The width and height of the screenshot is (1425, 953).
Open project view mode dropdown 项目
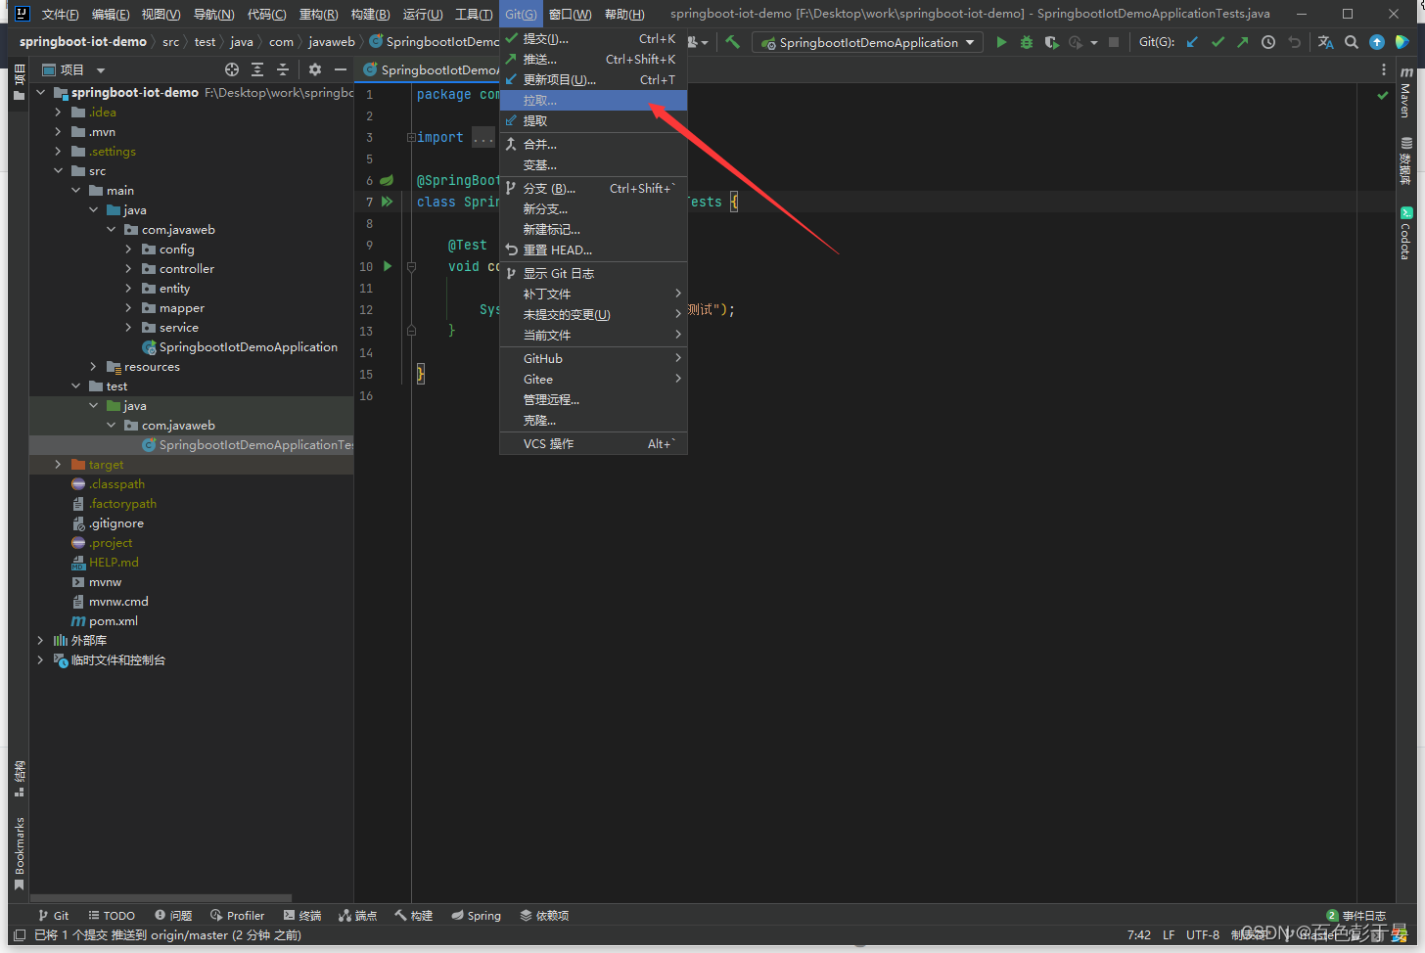coord(73,69)
